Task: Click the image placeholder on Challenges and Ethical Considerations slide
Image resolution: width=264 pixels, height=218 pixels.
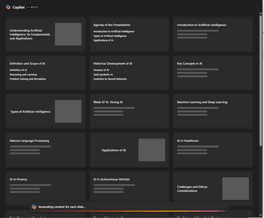Action: [x=235, y=189]
